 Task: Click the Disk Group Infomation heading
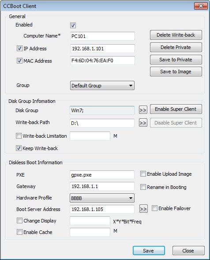(32, 101)
